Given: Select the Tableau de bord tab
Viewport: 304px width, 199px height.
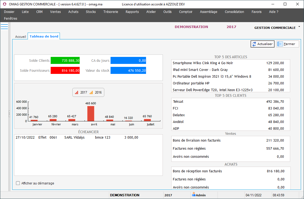Looking at the screenshot, I should [44, 36].
